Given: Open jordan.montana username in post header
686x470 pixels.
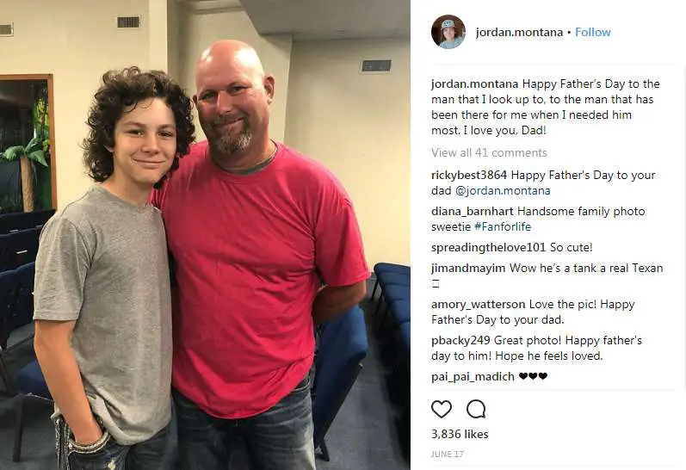Looking at the screenshot, I should point(519,33).
